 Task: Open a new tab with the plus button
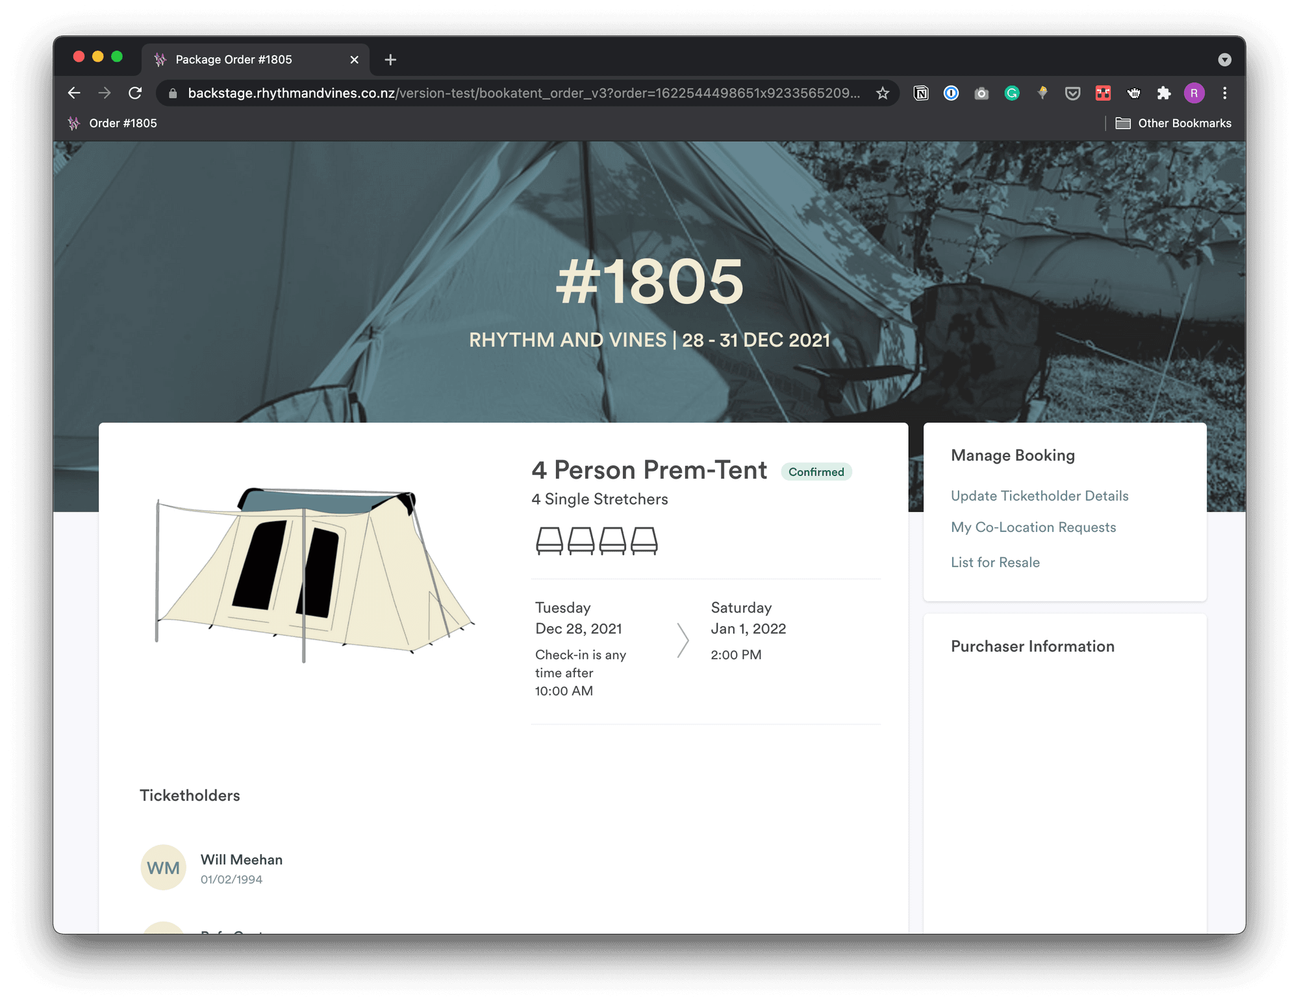(x=390, y=60)
